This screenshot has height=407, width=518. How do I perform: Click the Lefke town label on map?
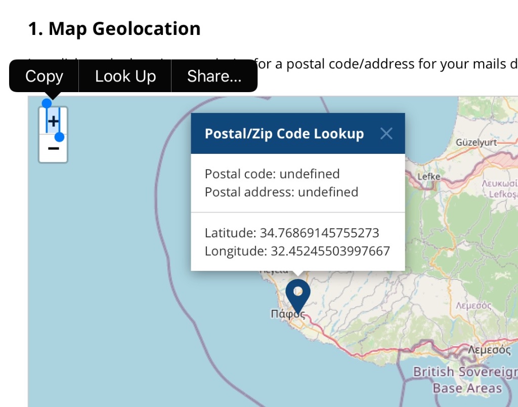(428, 177)
